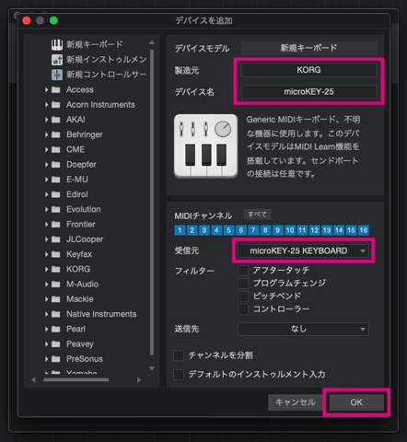Open the 受信元 microKEY-25 KEYBOARD dropdown
407x442 pixels.
click(303, 251)
